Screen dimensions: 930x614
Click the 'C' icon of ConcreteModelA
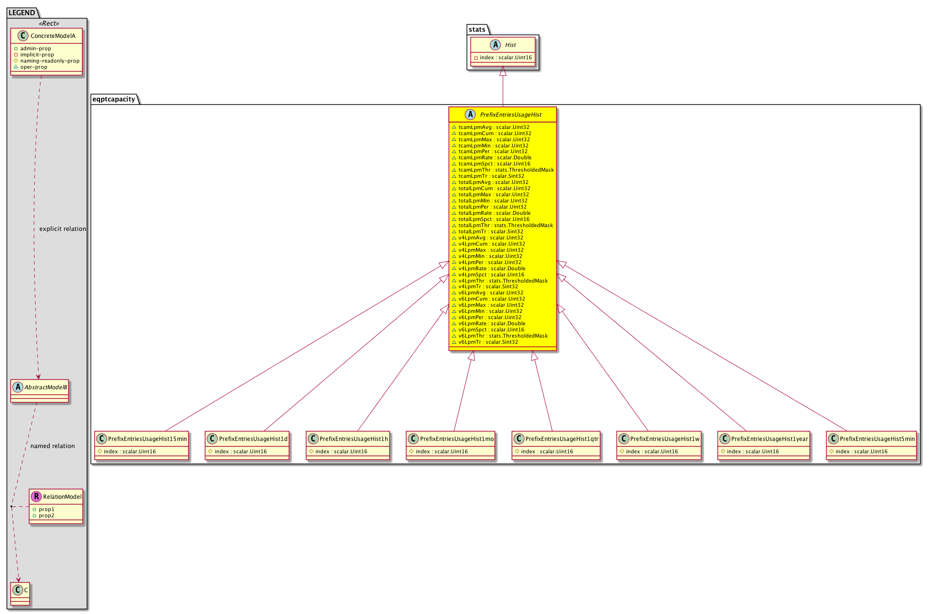23,36
